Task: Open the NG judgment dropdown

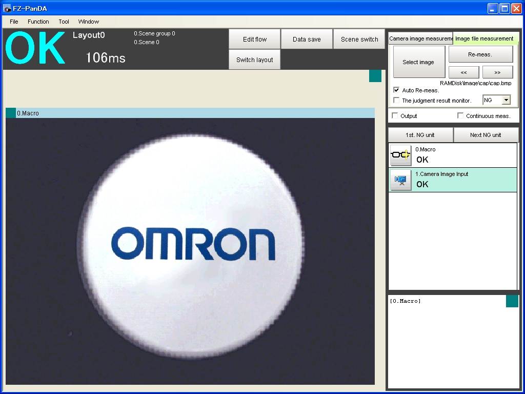Action: [506, 100]
